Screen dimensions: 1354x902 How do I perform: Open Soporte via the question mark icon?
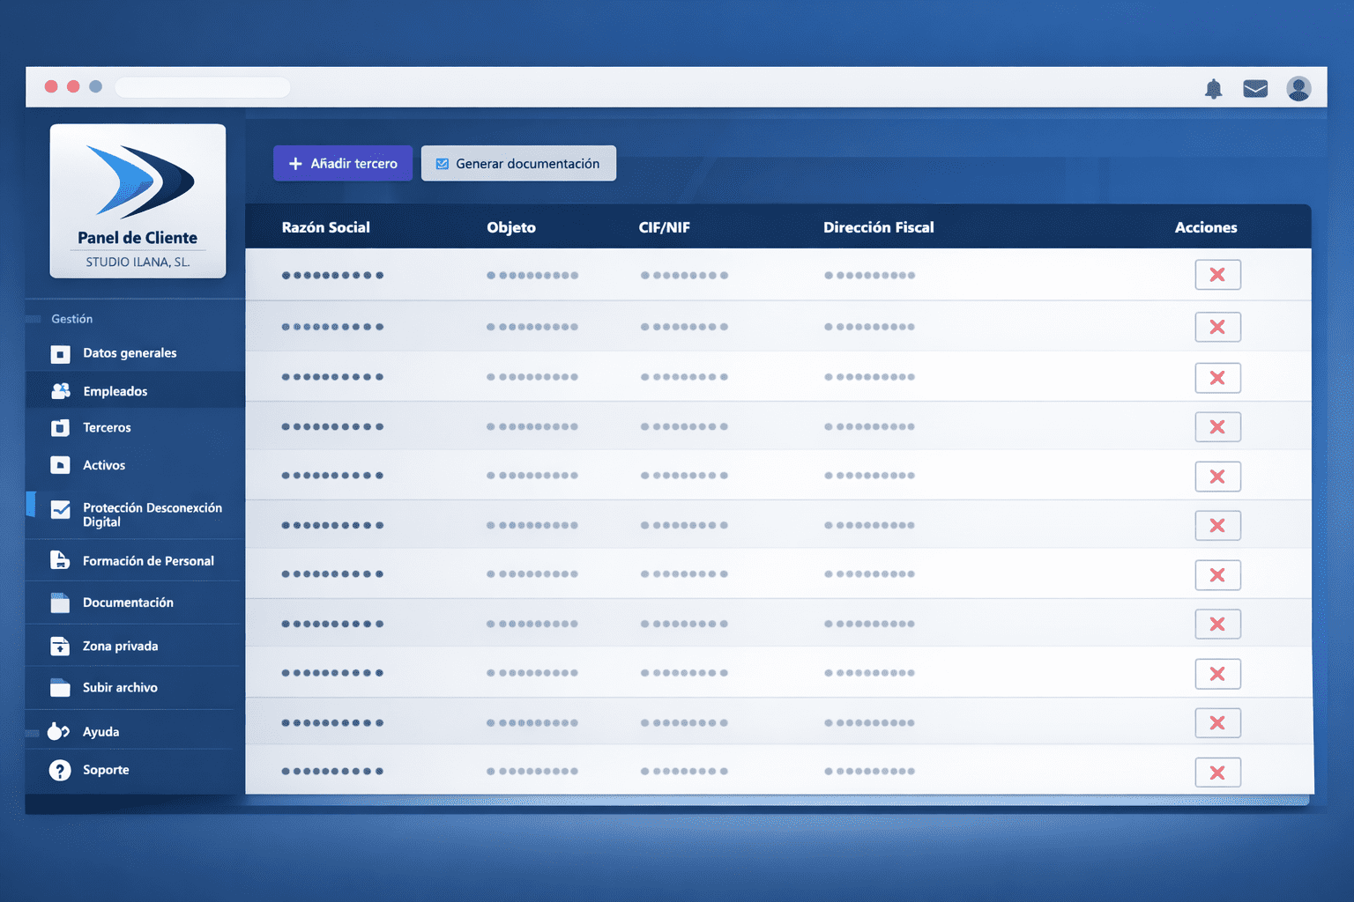59,769
